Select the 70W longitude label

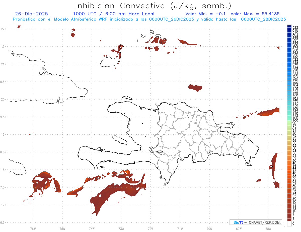pyautogui.click(x=209, y=228)
